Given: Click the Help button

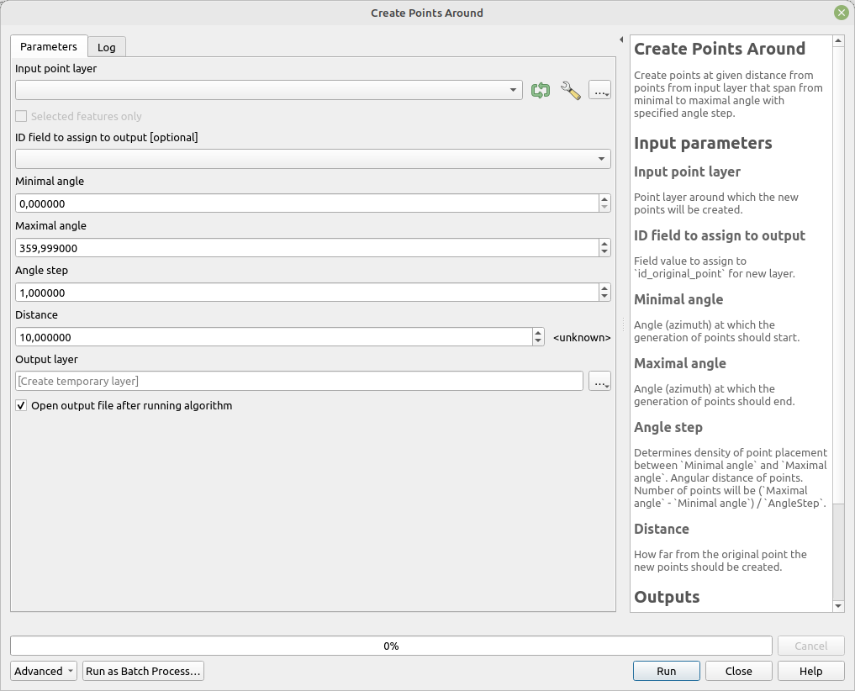Looking at the screenshot, I should [810, 671].
